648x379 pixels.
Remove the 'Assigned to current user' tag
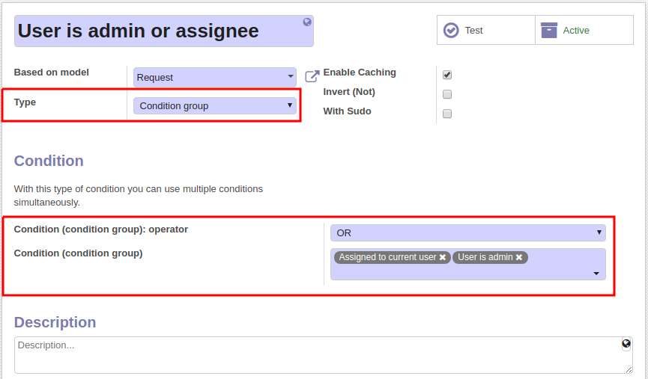(x=442, y=257)
